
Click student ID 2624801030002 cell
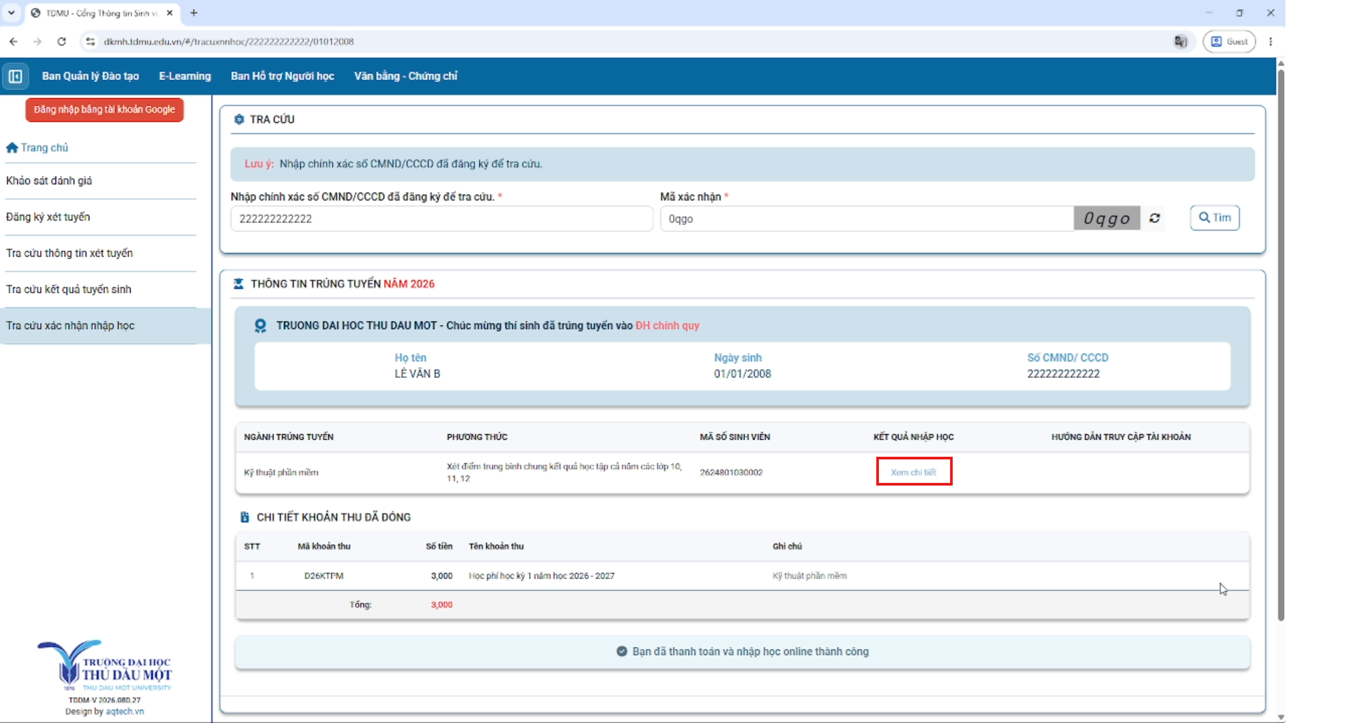[x=731, y=472]
